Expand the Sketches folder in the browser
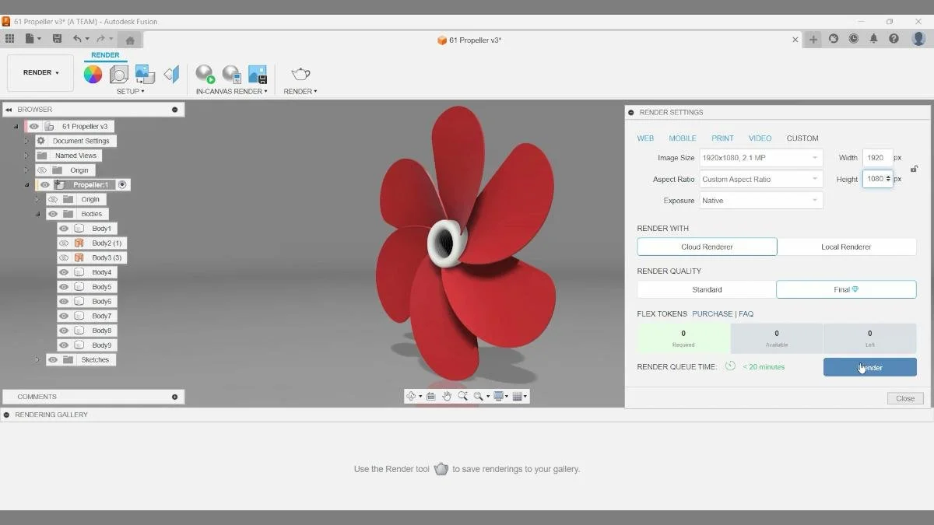The image size is (934, 525). (x=37, y=359)
